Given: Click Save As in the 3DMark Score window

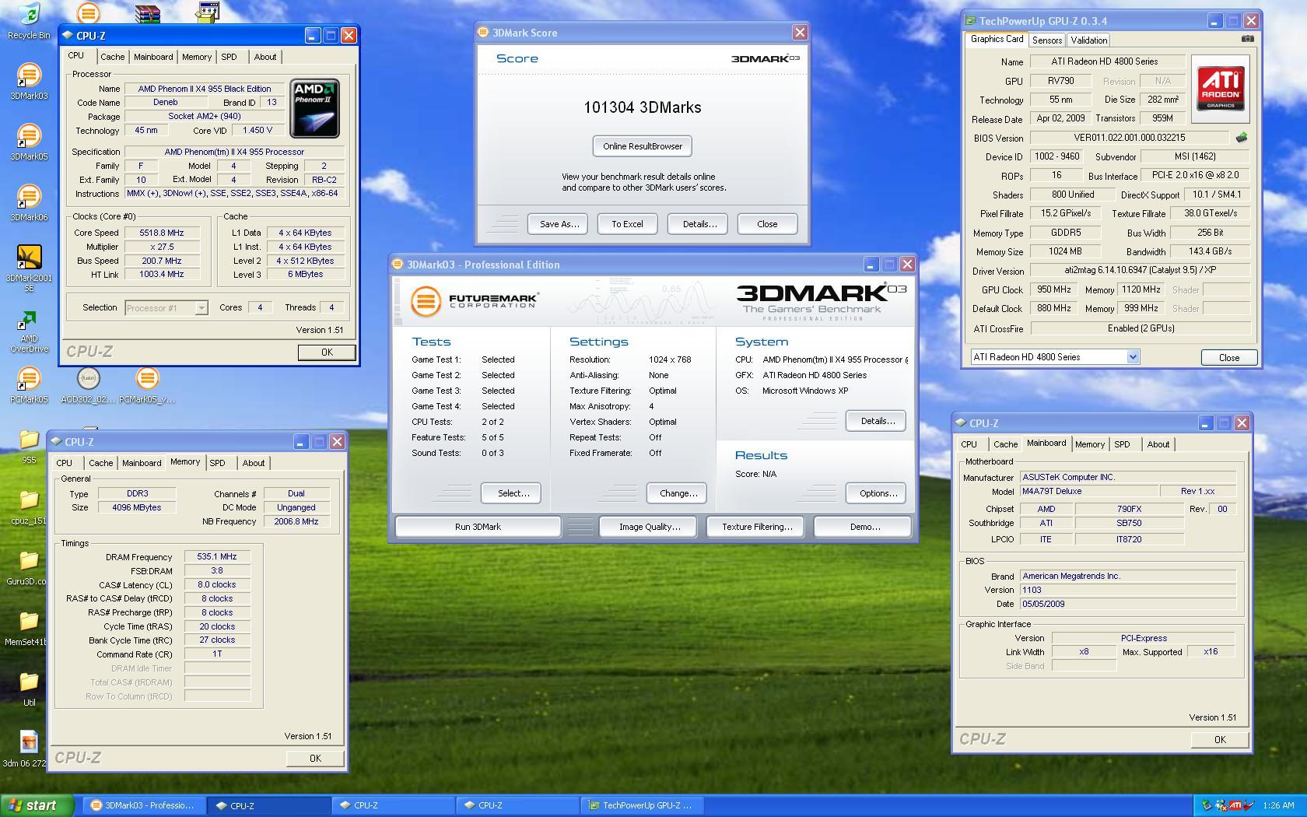Looking at the screenshot, I should 559,224.
